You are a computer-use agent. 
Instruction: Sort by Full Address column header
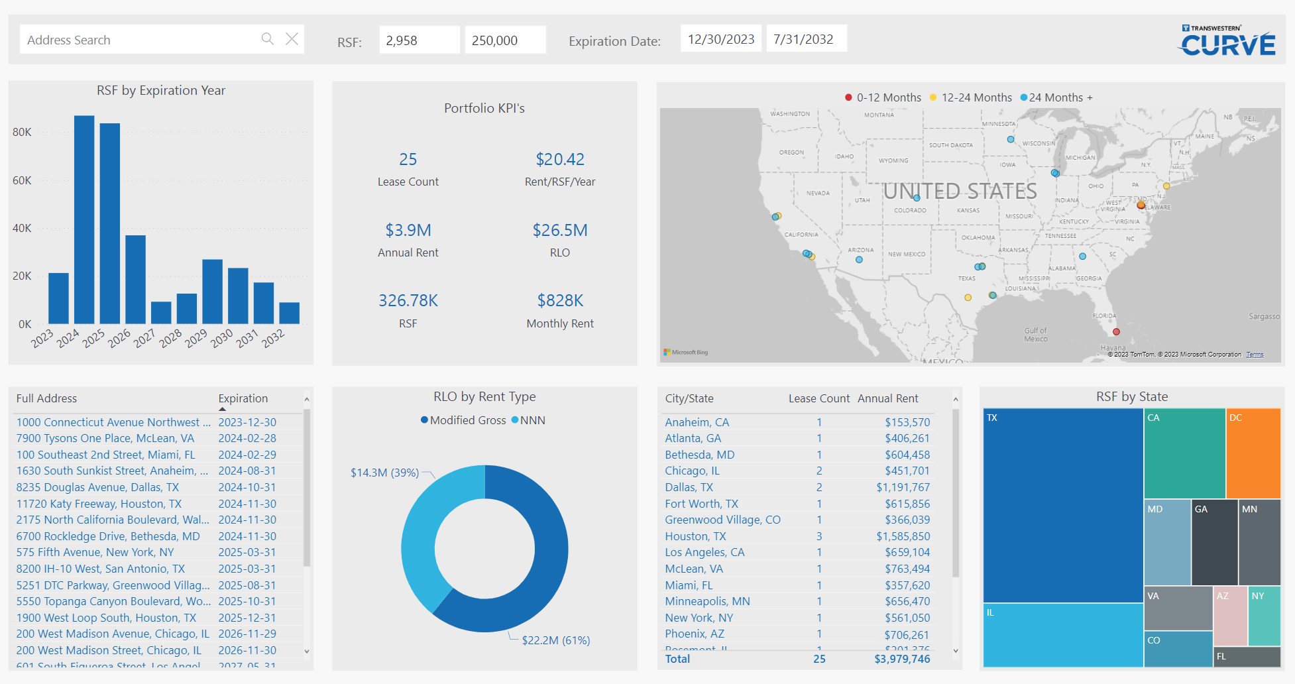tap(46, 398)
